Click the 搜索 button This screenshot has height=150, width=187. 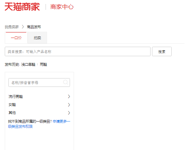click(162, 51)
